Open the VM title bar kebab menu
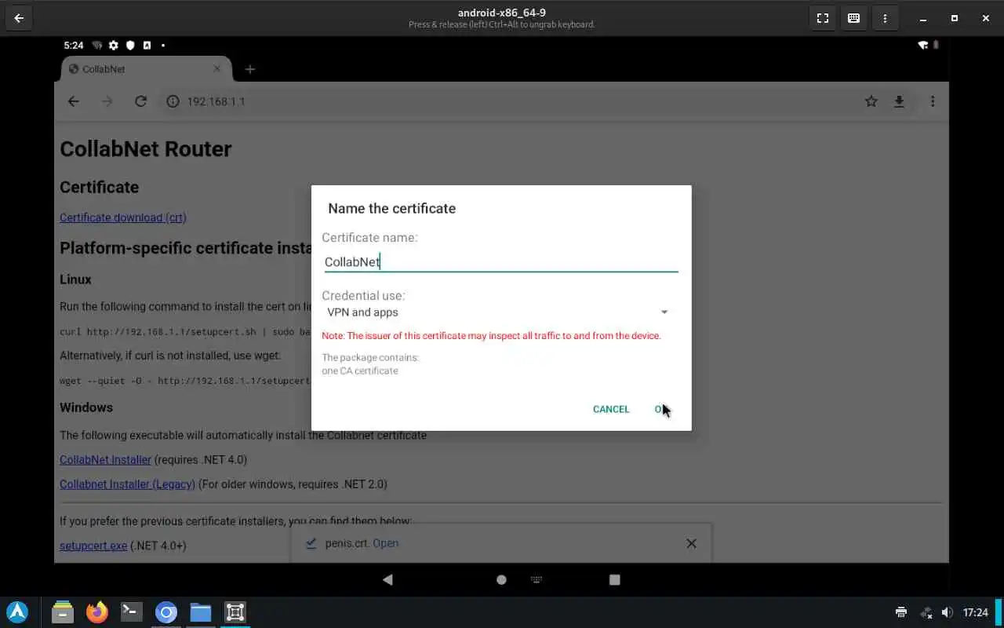Screen dimensions: 1004x628 886,18
